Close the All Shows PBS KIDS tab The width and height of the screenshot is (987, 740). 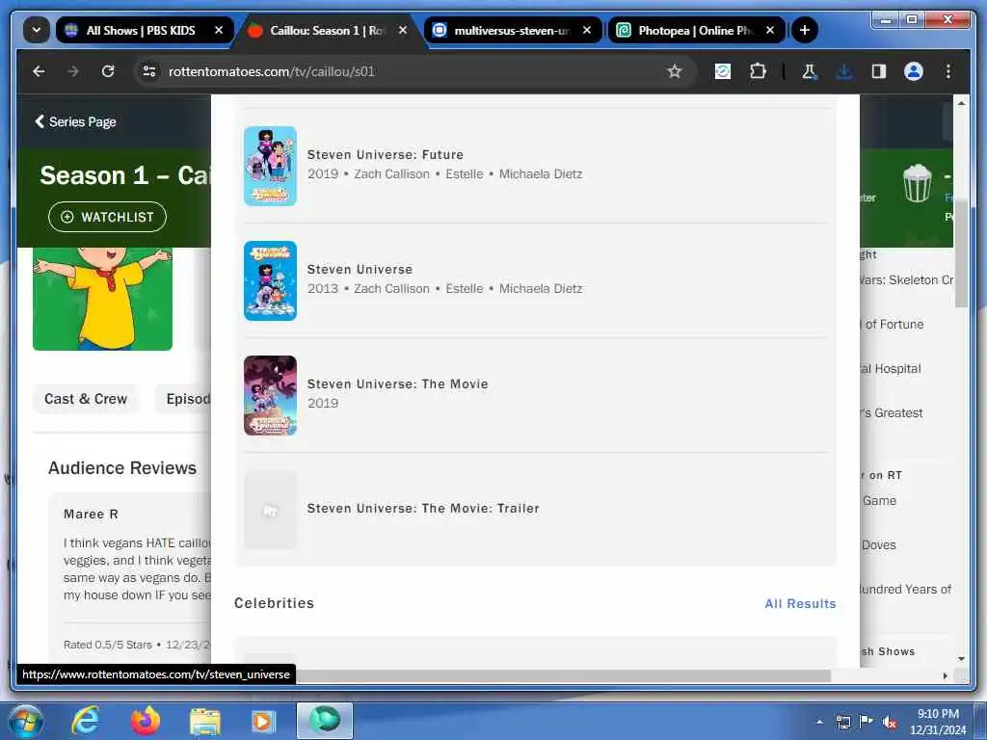tap(219, 30)
